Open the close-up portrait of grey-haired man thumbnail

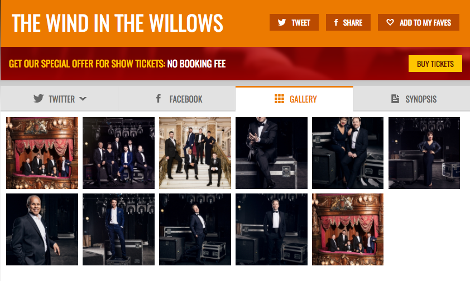click(x=42, y=229)
